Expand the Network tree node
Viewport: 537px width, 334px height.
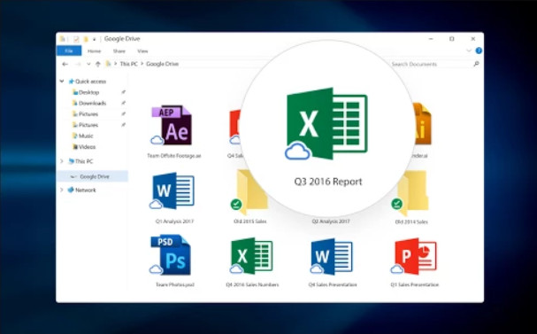click(62, 190)
